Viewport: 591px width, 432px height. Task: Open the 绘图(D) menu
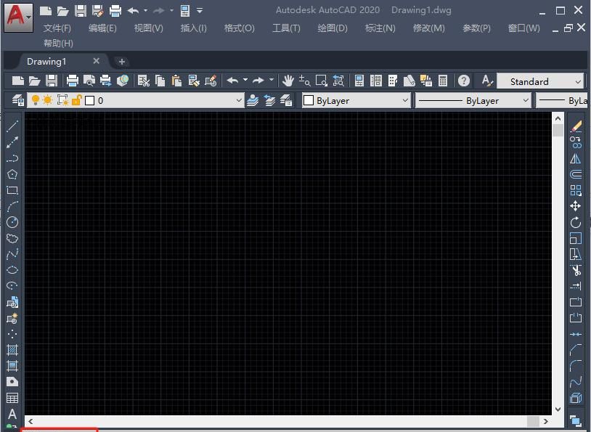tap(333, 28)
